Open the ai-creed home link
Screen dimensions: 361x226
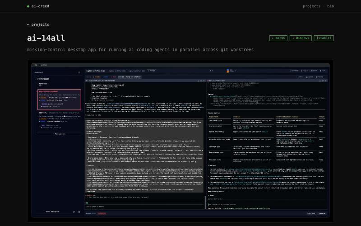[x=38, y=6]
